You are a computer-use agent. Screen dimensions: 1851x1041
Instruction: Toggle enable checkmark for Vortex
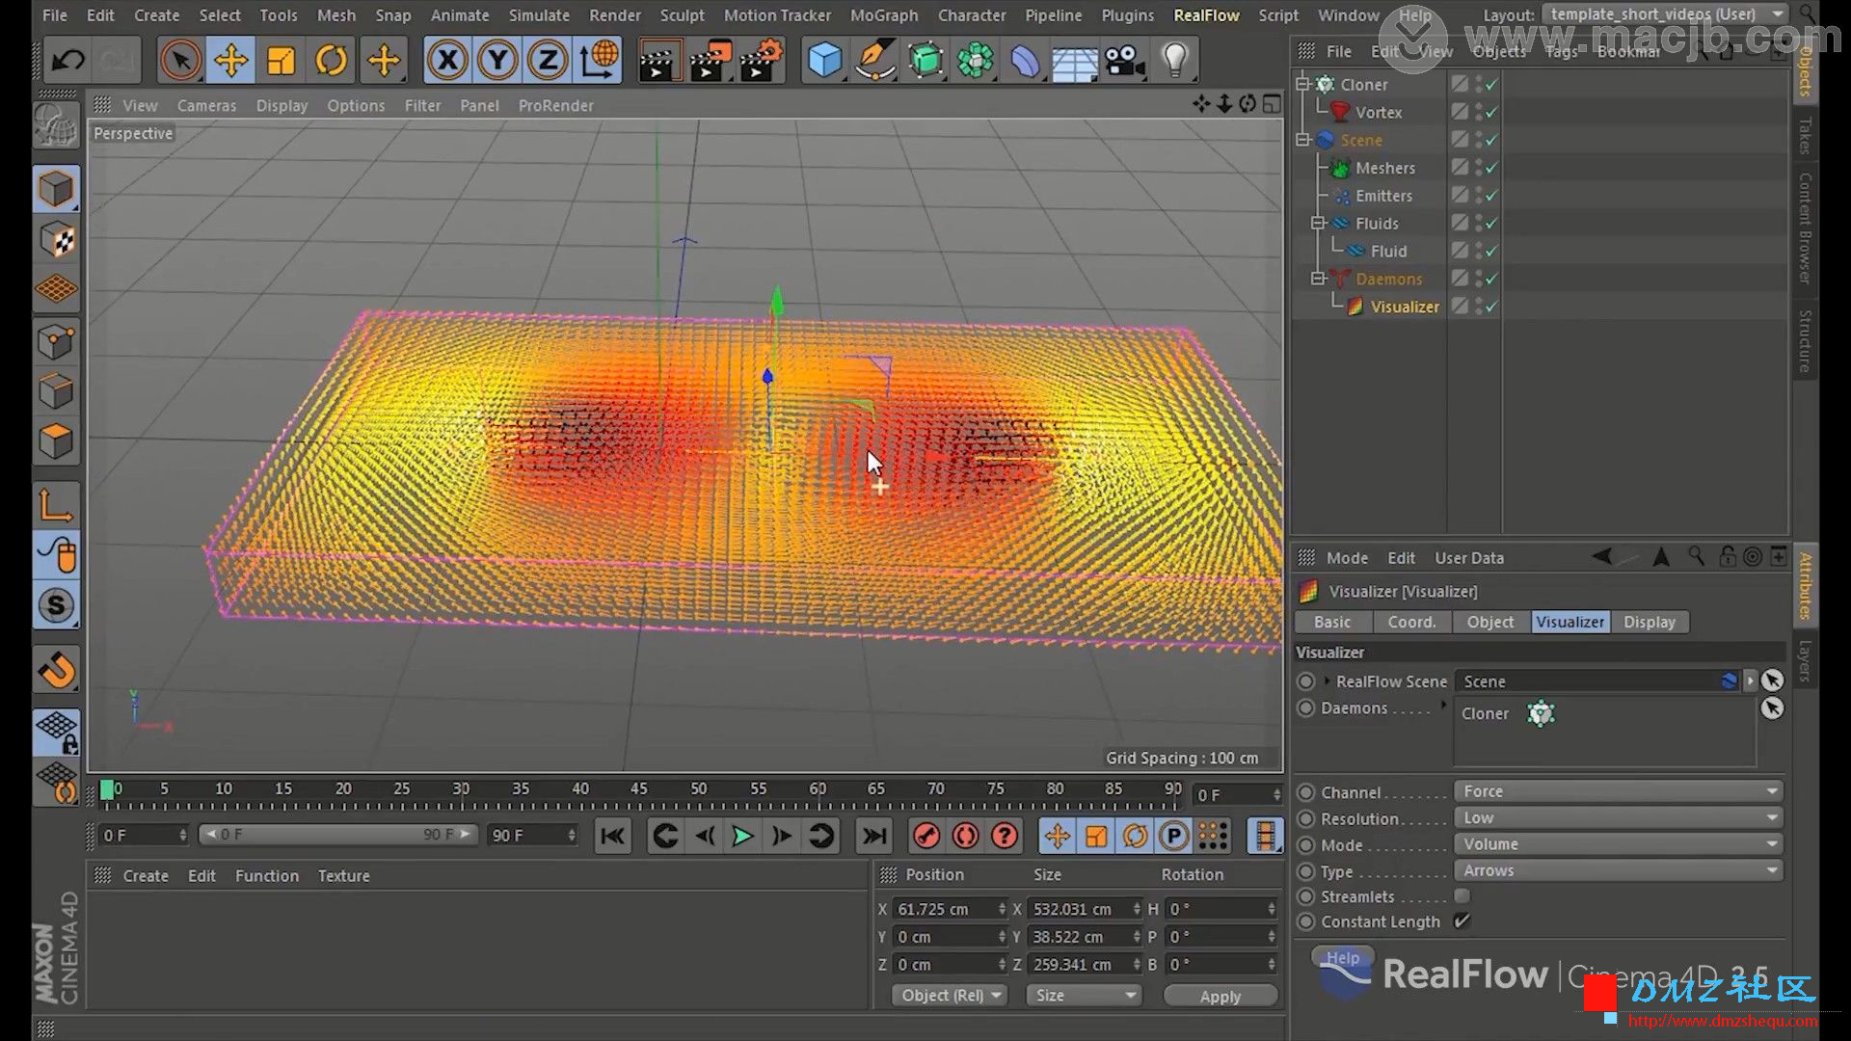point(1491,113)
